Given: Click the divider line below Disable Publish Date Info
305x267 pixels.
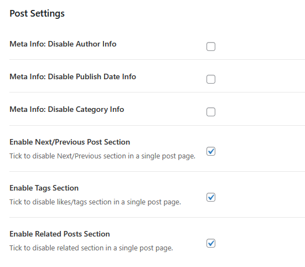Looking at the screenshot, I should click(x=157, y=93).
